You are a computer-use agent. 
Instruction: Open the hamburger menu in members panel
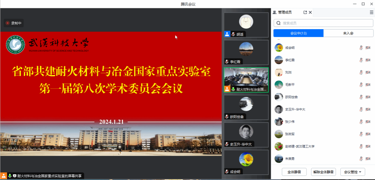[x=371, y=12]
